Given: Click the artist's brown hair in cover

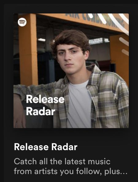Looking at the screenshot, I should (x=71, y=39).
